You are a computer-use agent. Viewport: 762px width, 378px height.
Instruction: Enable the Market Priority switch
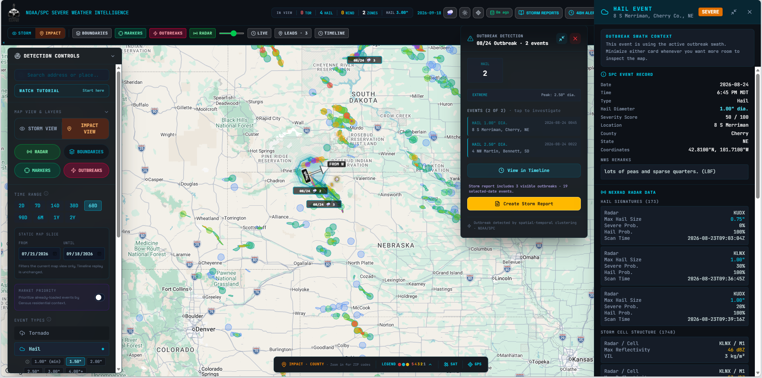99,297
